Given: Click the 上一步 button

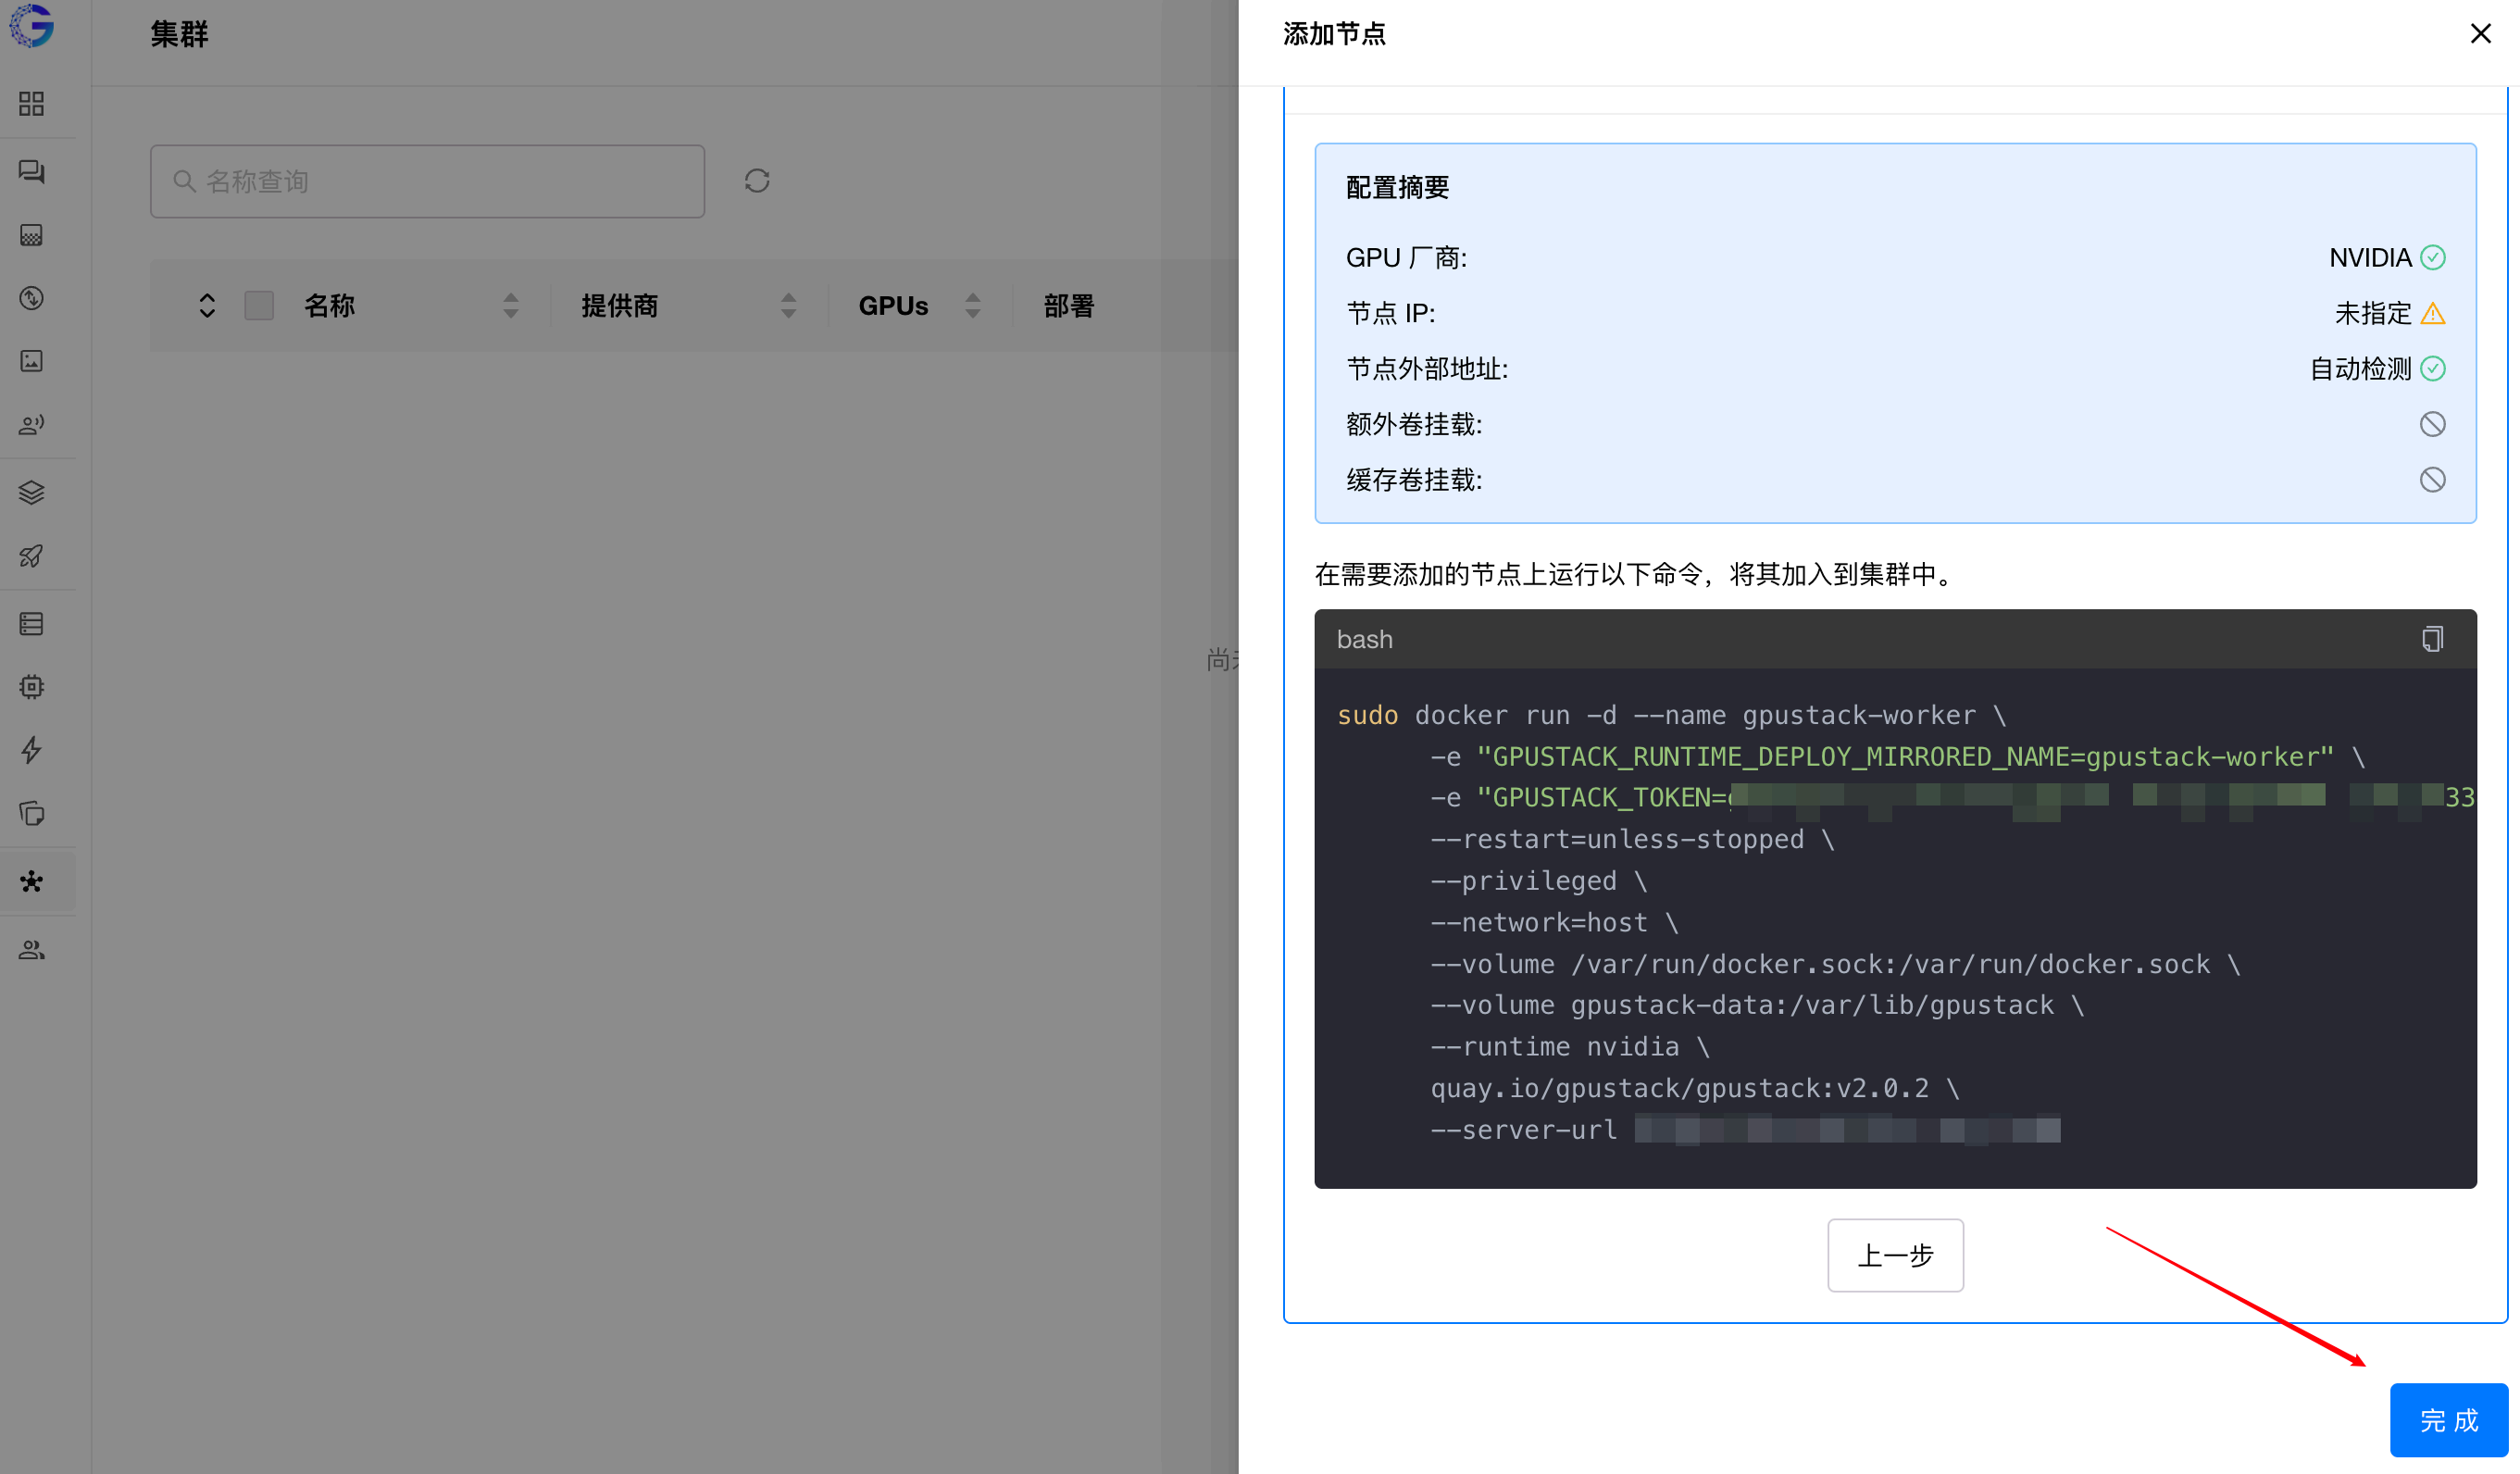Looking at the screenshot, I should pyautogui.click(x=1895, y=1255).
